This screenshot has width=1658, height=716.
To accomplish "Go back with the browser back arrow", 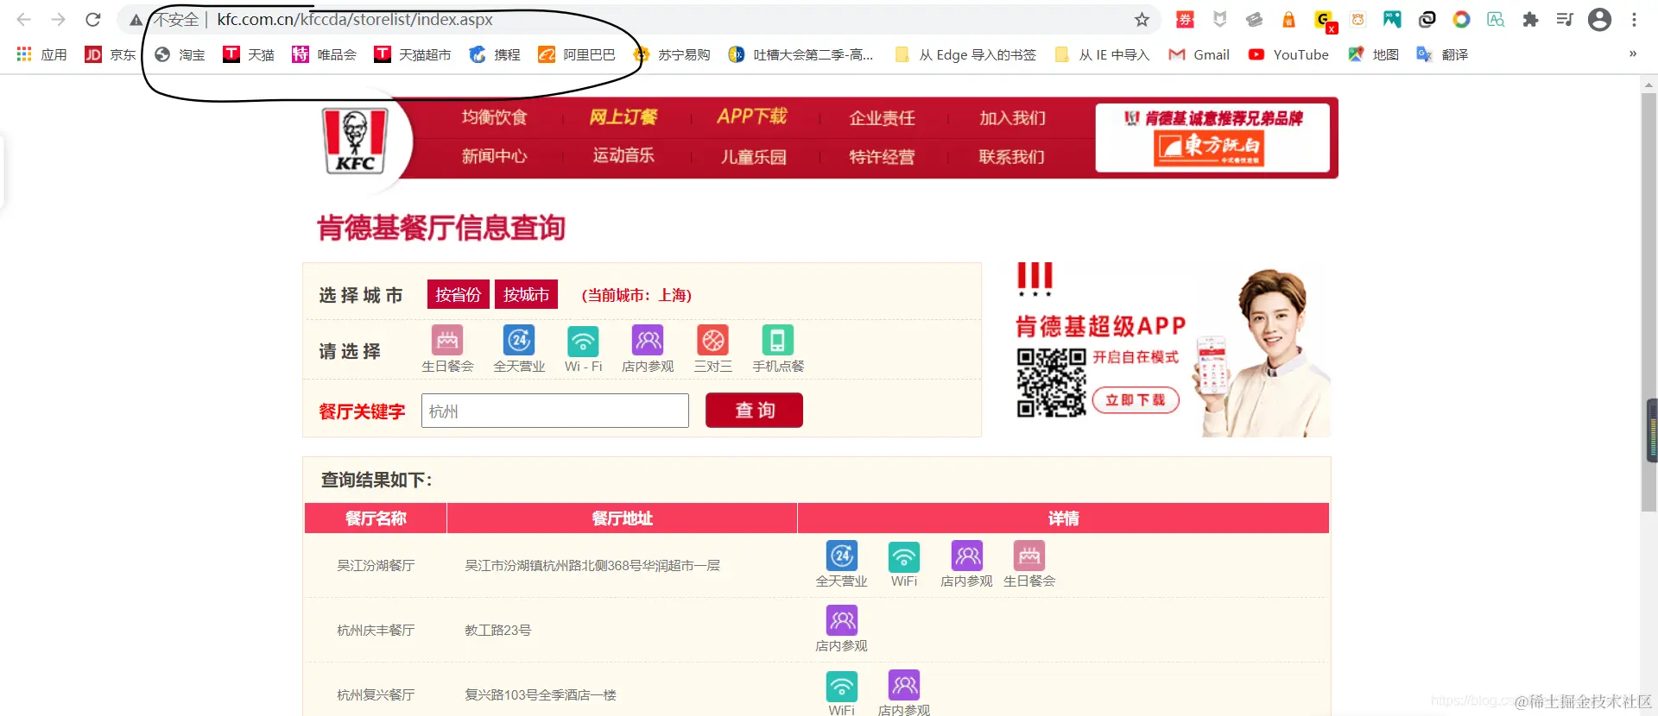I will [x=23, y=19].
